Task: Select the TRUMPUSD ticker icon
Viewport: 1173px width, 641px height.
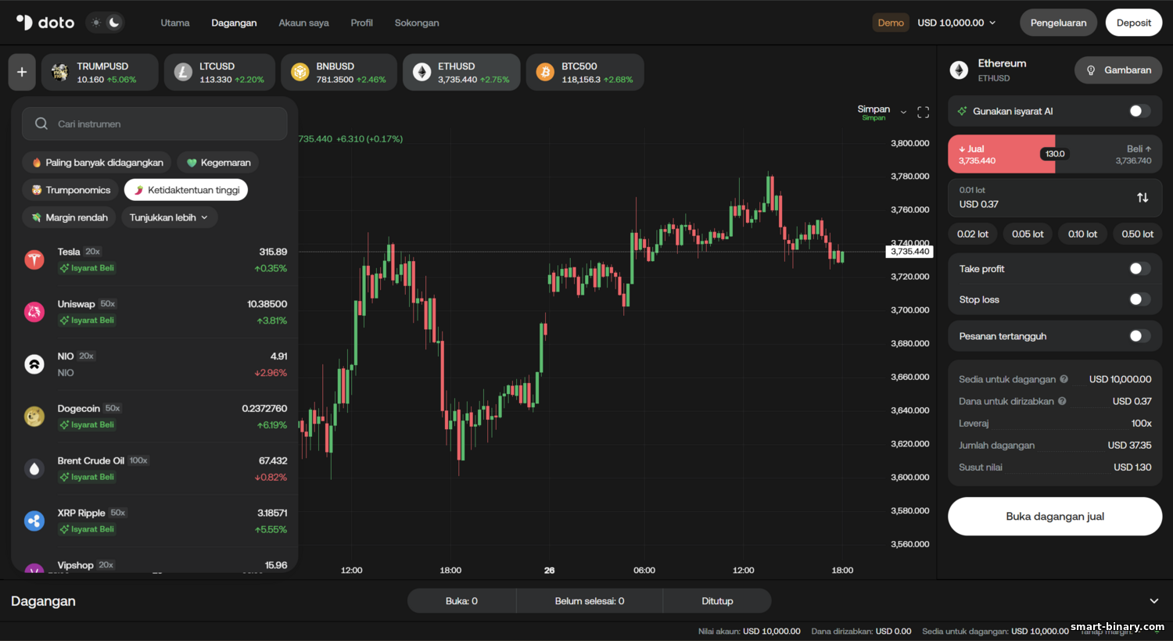Action: [59, 73]
